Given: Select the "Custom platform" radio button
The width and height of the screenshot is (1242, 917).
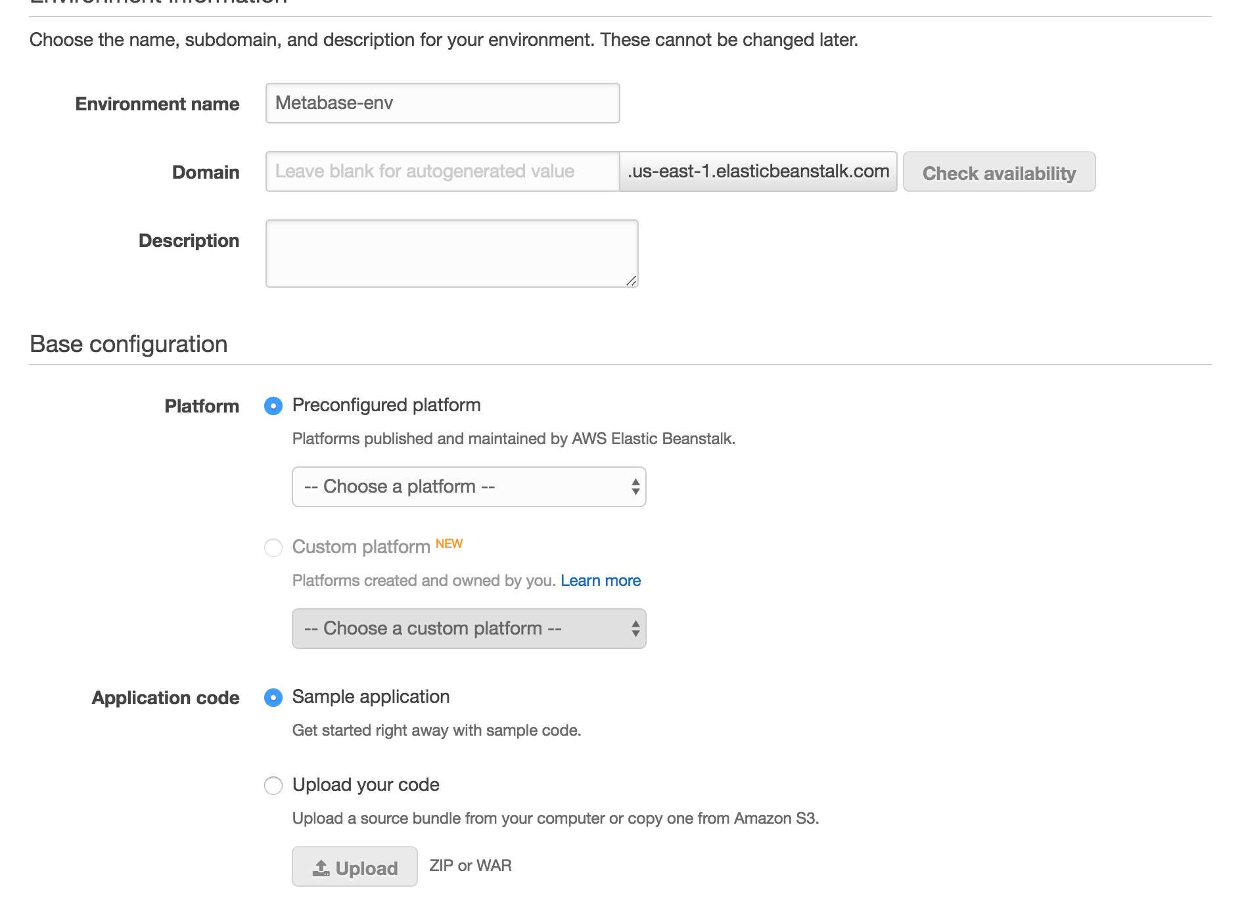Looking at the screenshot, I should (x=273, y=547).
